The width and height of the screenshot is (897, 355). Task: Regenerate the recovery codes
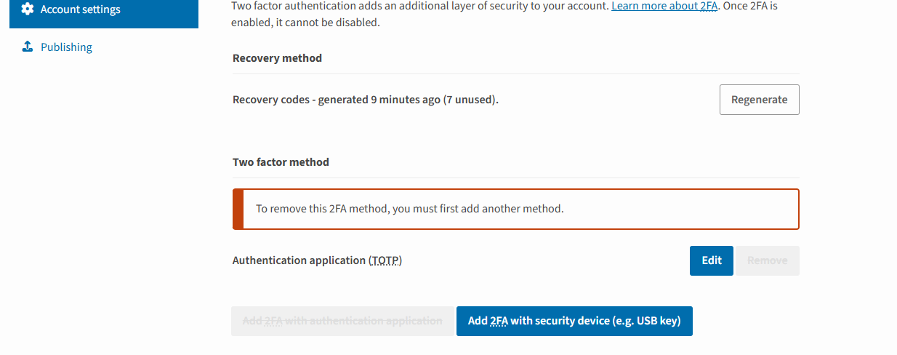[x=759, y=100]
